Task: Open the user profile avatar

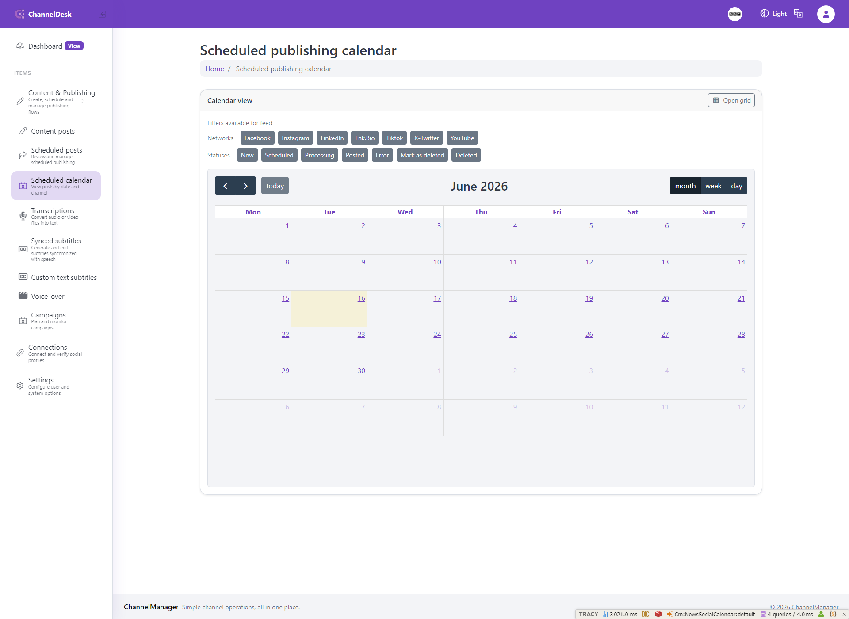Action: (826, 14)
